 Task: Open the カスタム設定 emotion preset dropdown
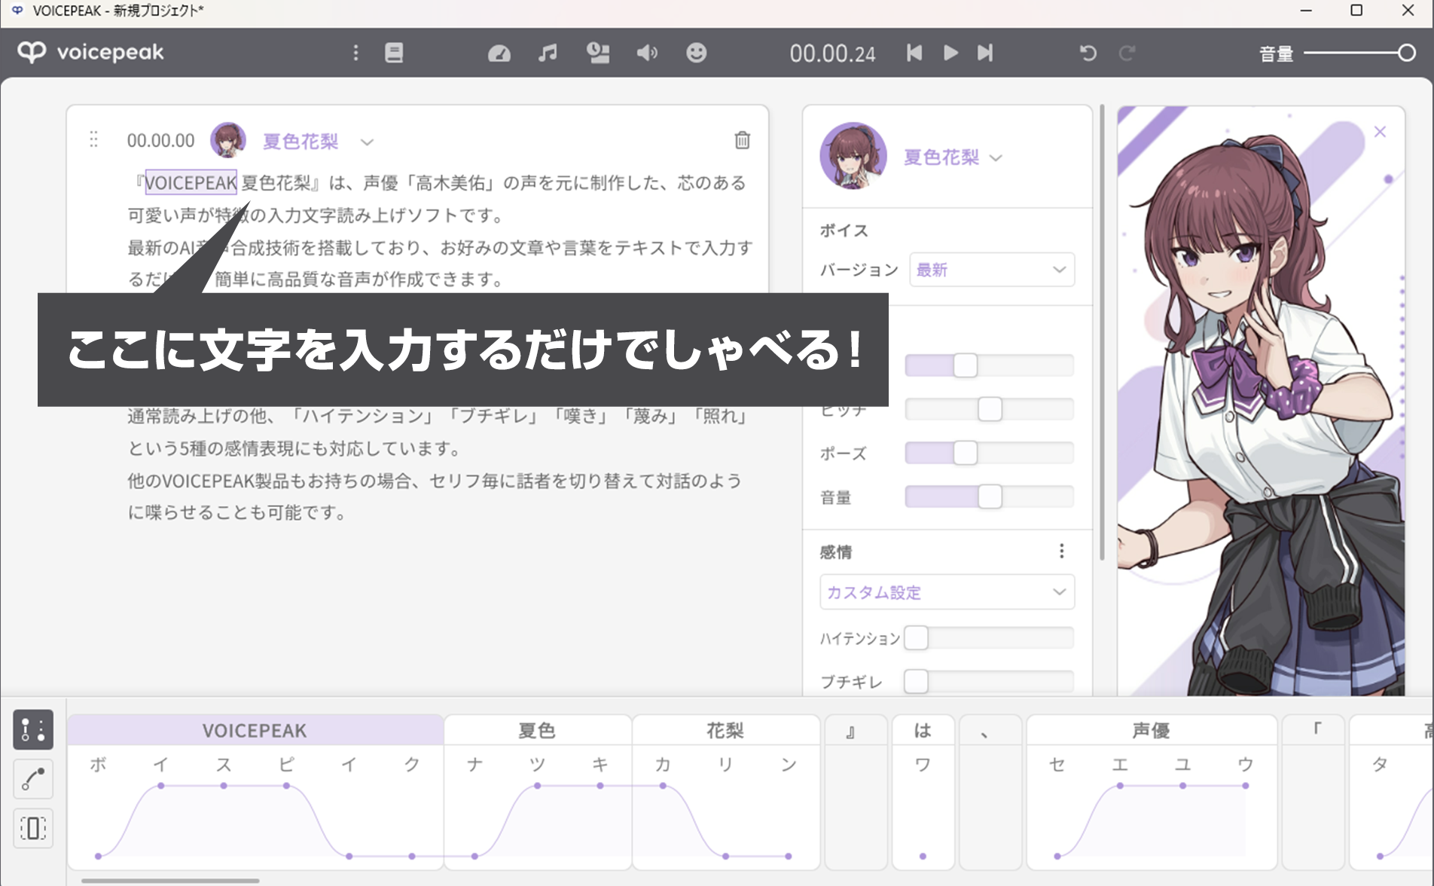[x=947, y=592]
